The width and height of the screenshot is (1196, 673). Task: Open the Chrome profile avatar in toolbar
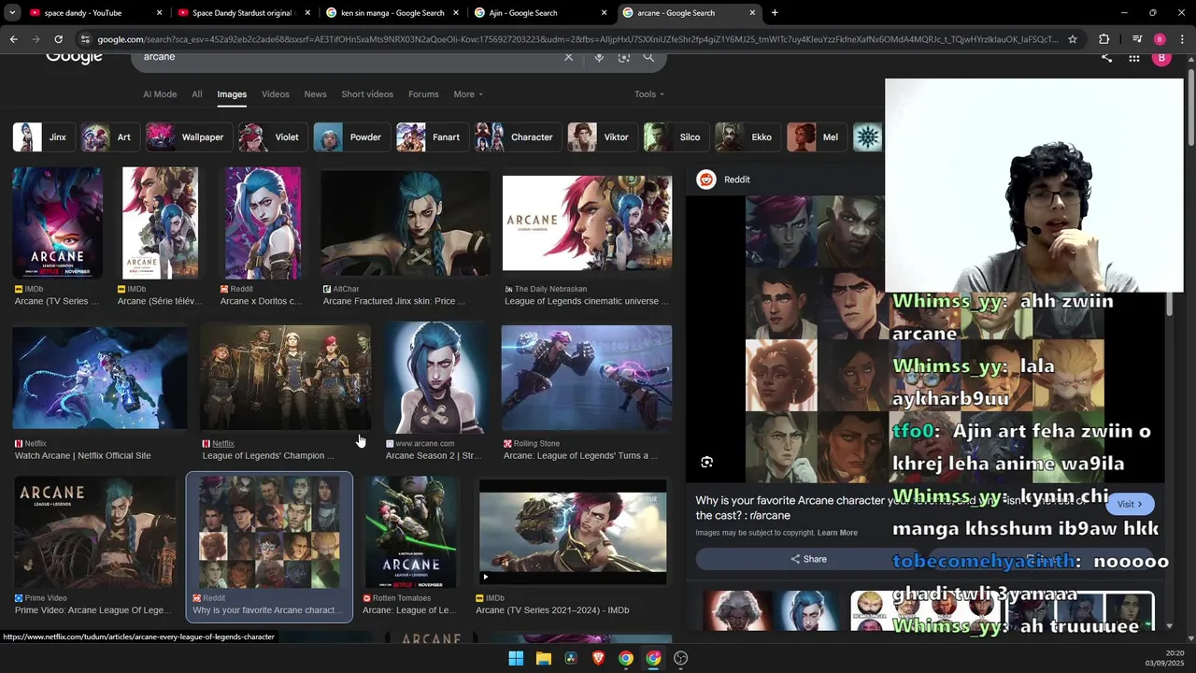coord(1160,39)
